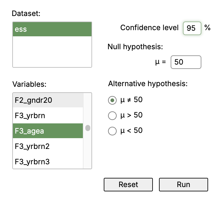
Task: Click the Variables list scrollbar thumb
Action: (x=88, y=128)
